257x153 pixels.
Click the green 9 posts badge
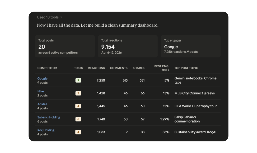click(x=78, y=80)
